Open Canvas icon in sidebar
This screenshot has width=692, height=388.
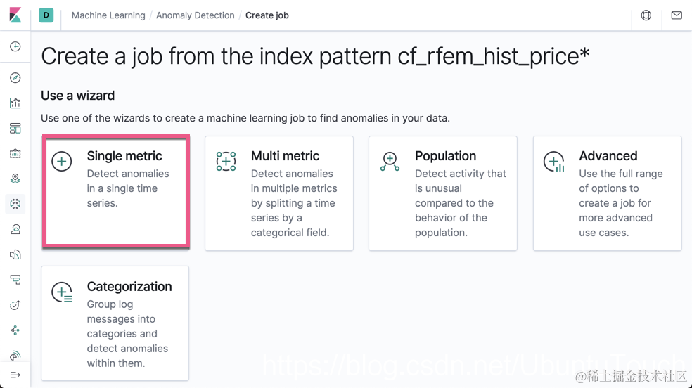point(15,154)
